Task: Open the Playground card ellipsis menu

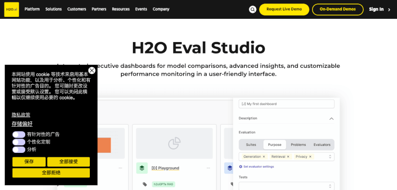Action: tap(208, 168)
